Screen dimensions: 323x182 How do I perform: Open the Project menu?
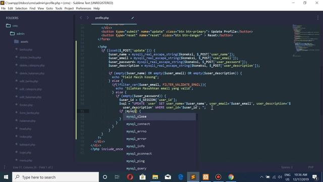tap(69, 9)
